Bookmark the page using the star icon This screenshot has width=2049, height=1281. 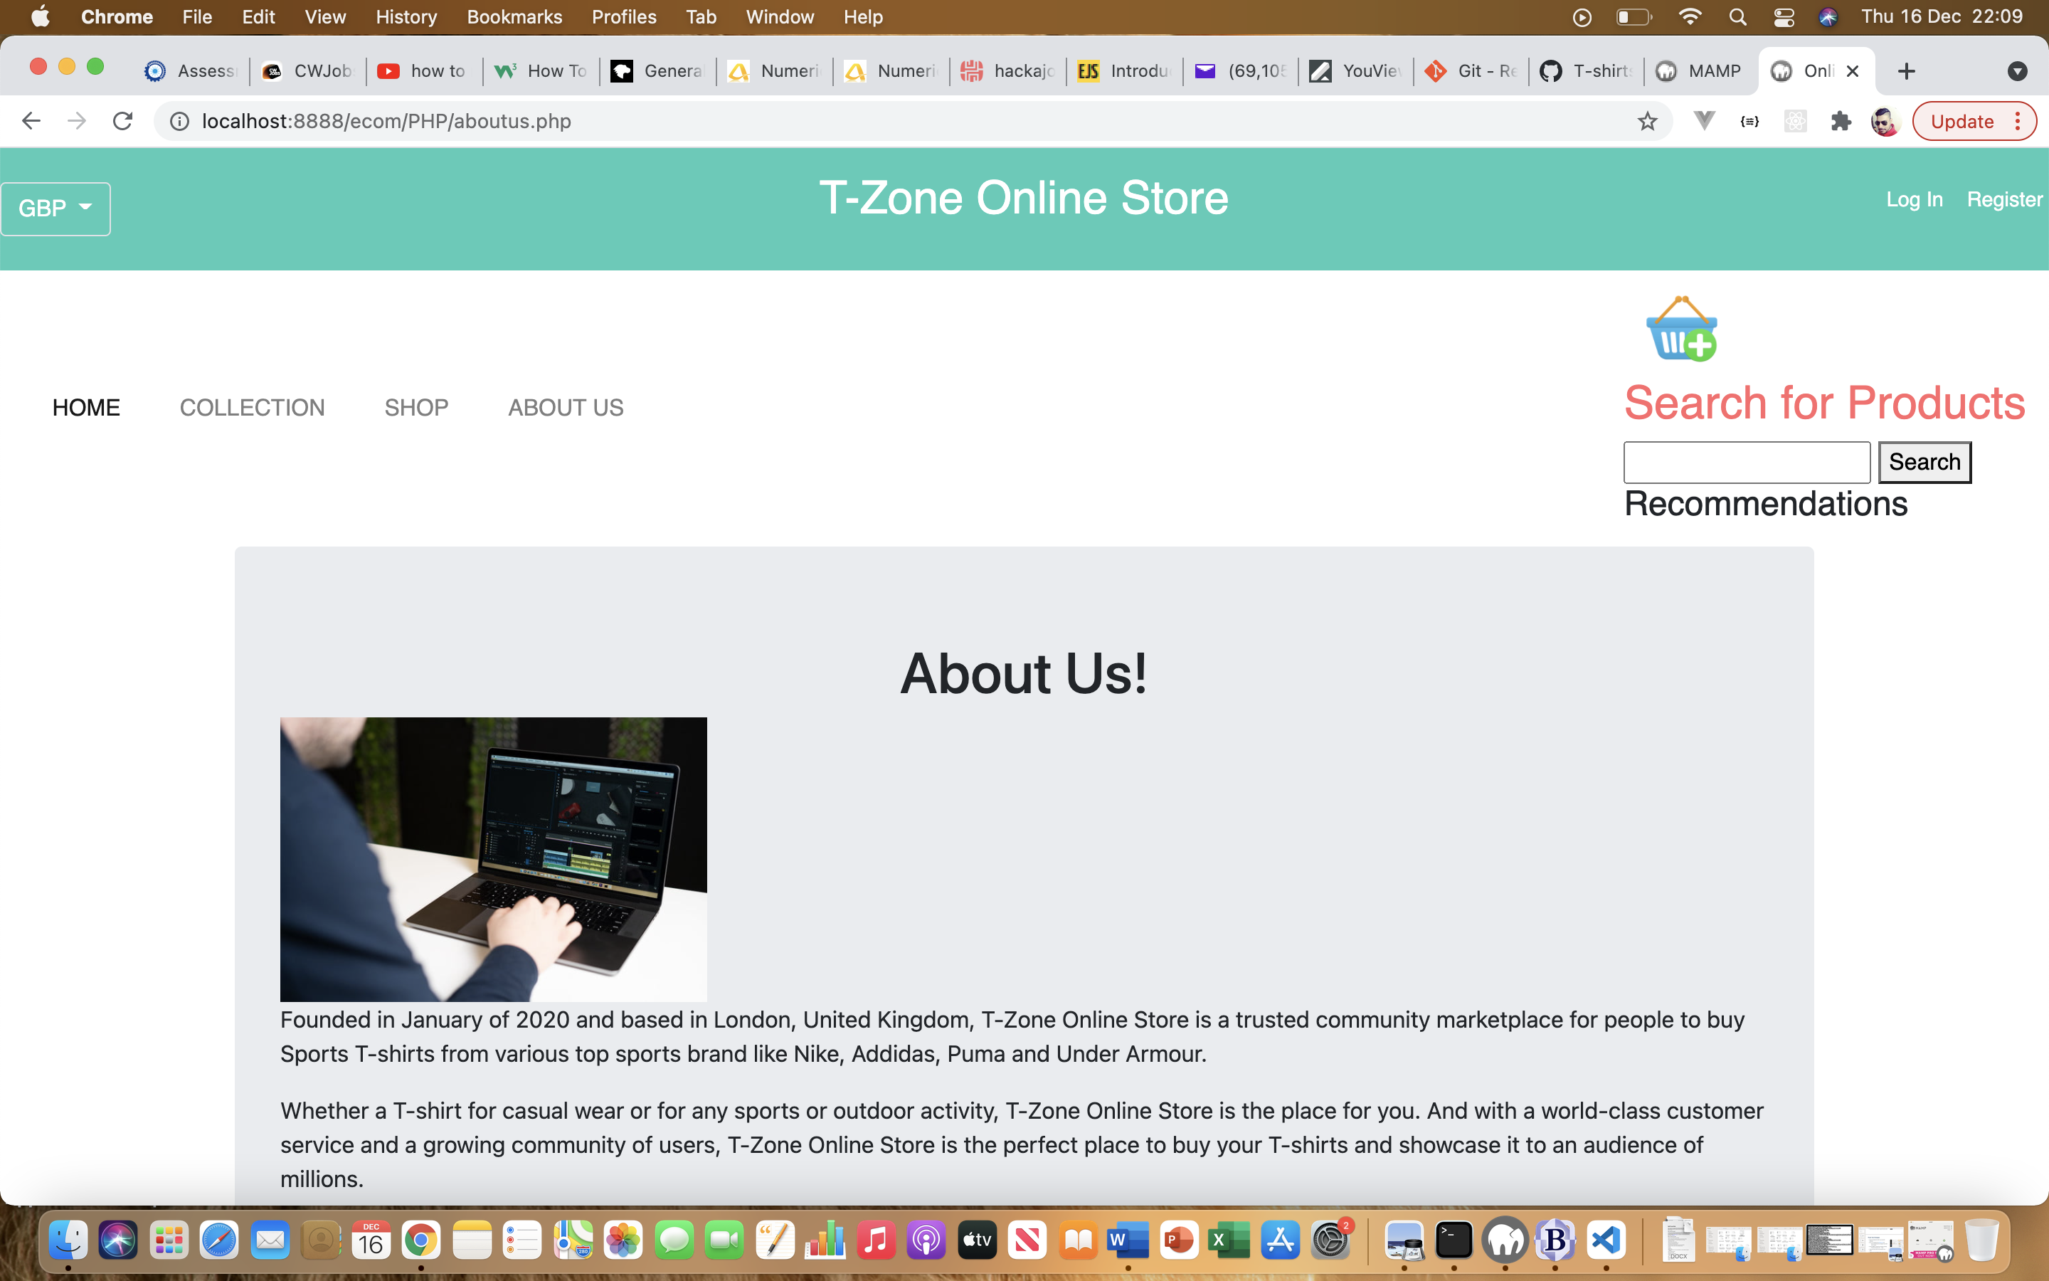(1647, 121)
